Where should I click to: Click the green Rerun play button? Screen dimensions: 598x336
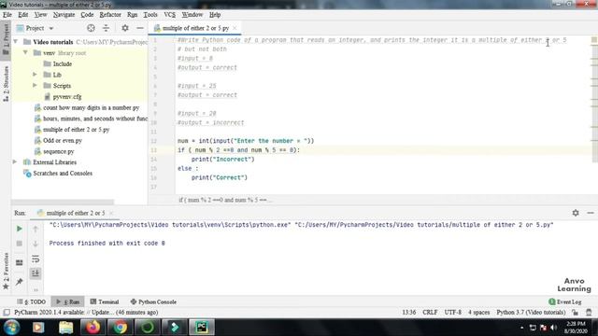pyautogui.click(x=19, y=229)
